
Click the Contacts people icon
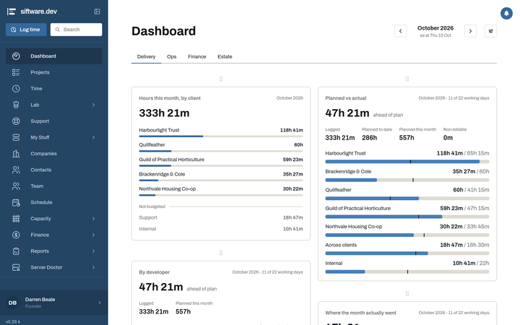click(x=16, y=170)
